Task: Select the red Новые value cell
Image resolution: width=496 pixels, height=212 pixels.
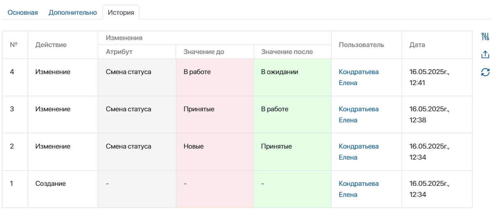Action: tap(215, 151)
